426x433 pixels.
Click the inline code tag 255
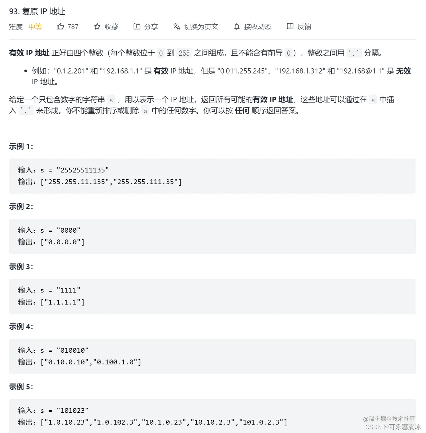pyautogui.click(x=184, y=53)
